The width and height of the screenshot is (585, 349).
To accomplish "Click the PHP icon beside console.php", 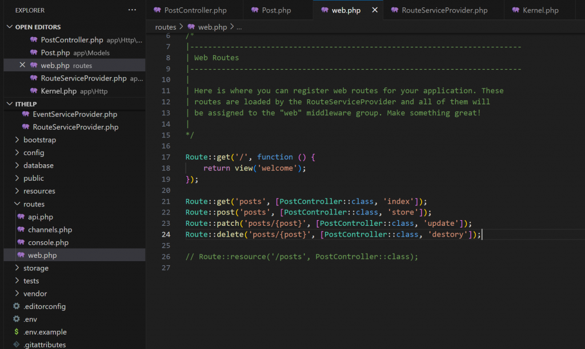I will (21, 242).
